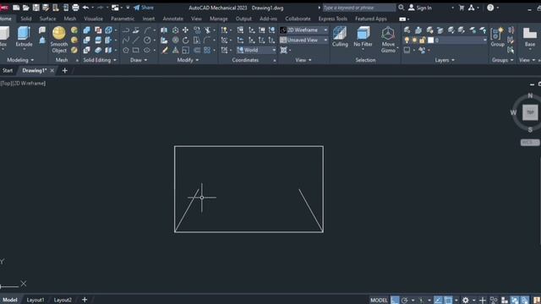Click the Autodesk App Store cart icon
The width and height of the screenshot is (541, 304).
coord(462,8)
